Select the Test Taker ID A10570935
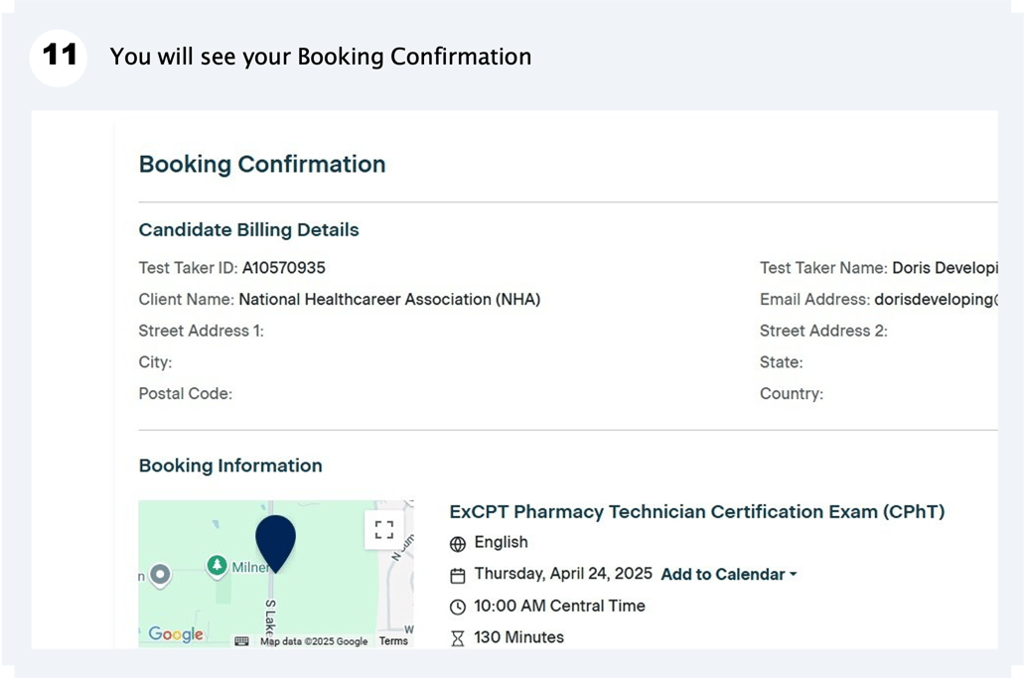This screenshot has height=680, width=1025. pyautogui.click(x=283, y=268)
